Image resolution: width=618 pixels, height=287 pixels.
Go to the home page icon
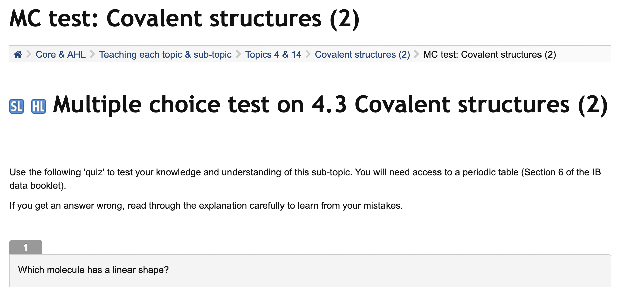[18, 54]
